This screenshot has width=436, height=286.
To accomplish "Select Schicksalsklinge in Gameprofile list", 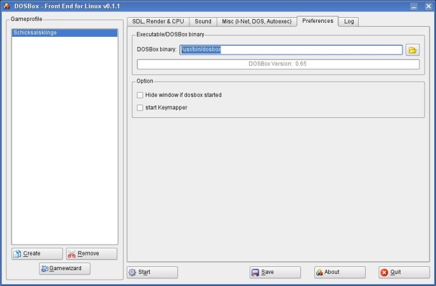I will (65, 32).
